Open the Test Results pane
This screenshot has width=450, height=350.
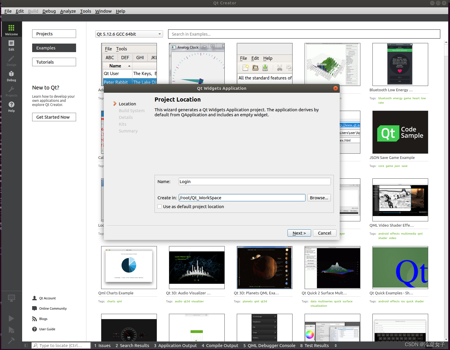pos(314,346)
